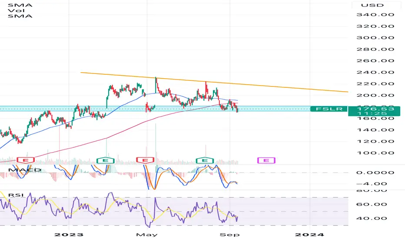Click the current price 176.53 tag
405x239 pixels.
pyautogui.click(x=374, y=111)
